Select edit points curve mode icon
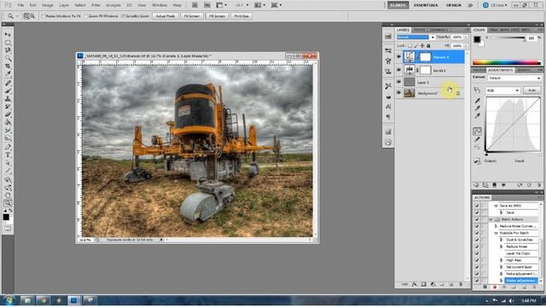 tap(477, 131)
